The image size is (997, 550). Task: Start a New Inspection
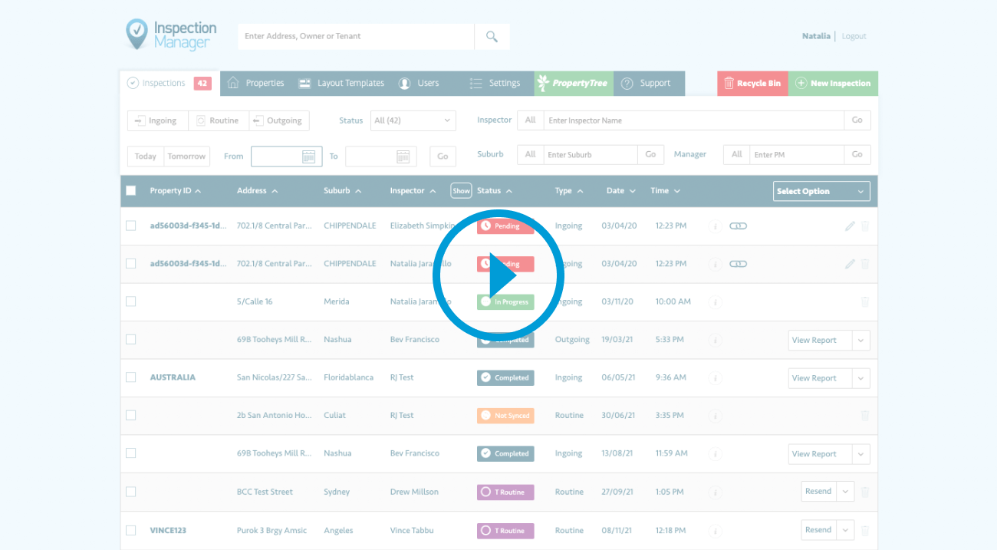(x=833, y=83)
